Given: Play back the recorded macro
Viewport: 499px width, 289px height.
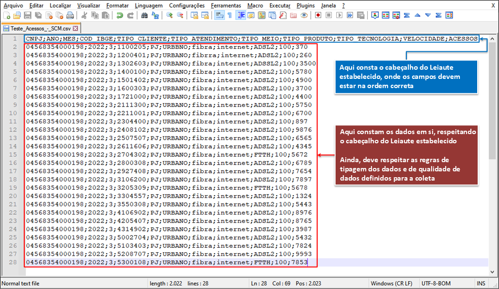Looking at the screenshot, I should (x=339, y=15).
